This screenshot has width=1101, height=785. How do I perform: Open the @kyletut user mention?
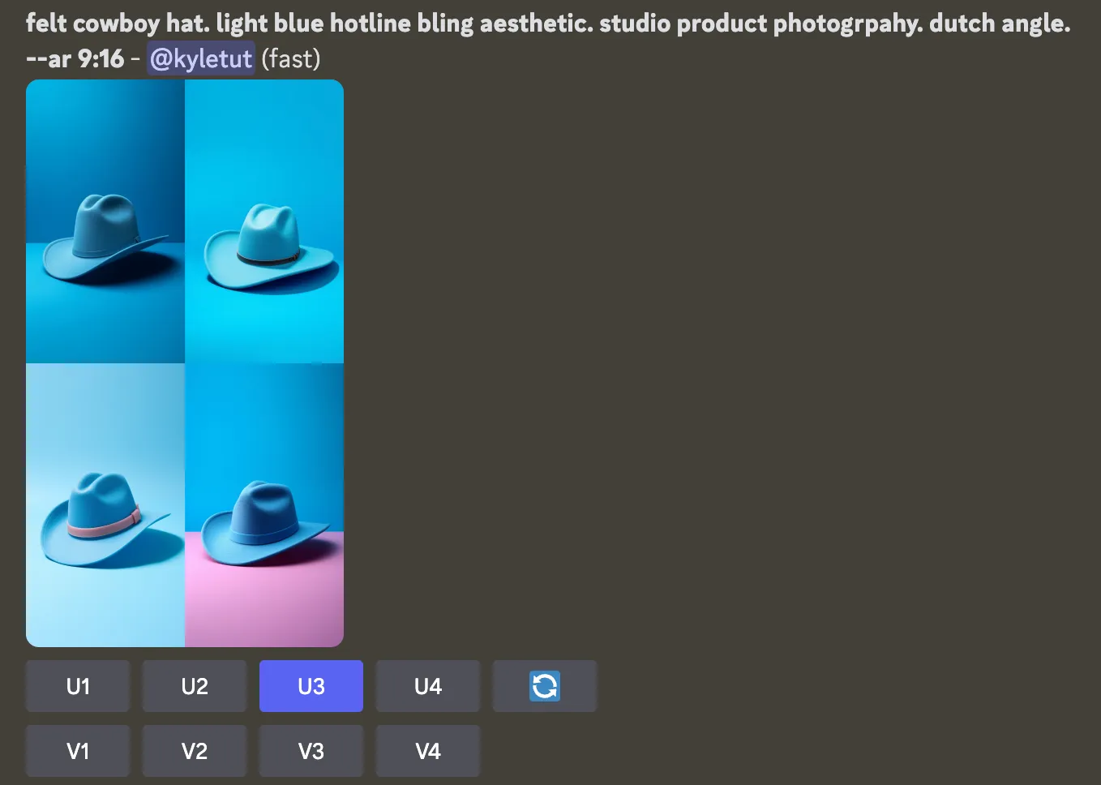[x=201, y=58]
